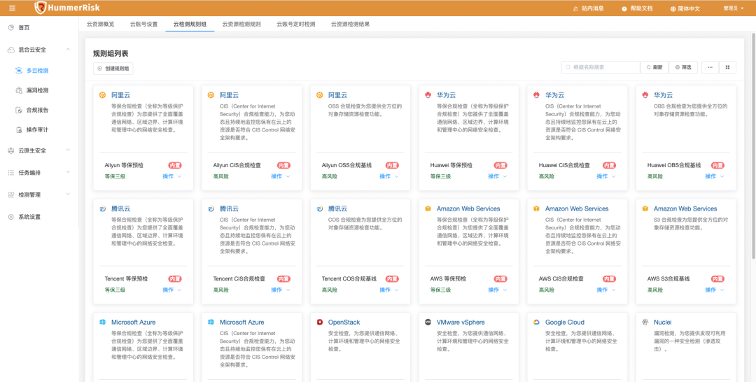This screenshot has height=382, width=756.
Task: Expand the 云原生安全 sidebar group
Action: (x=39, y=150)
